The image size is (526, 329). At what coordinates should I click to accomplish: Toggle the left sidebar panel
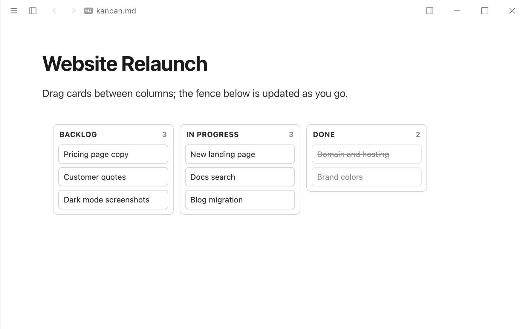(33, 11)
